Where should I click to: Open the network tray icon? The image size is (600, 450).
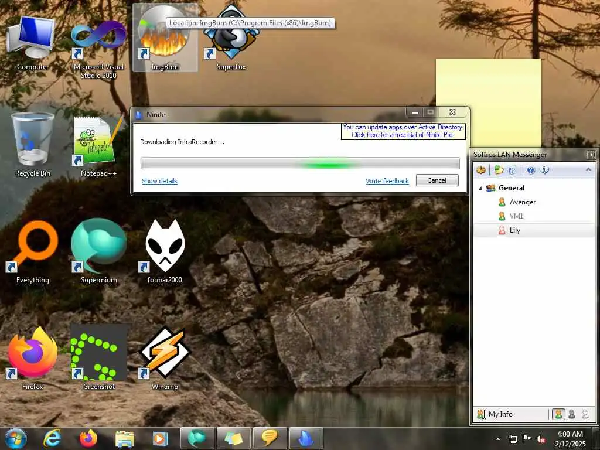pos(512,439)
